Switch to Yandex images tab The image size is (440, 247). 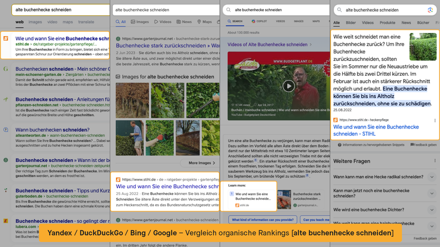tap(35, 22)
